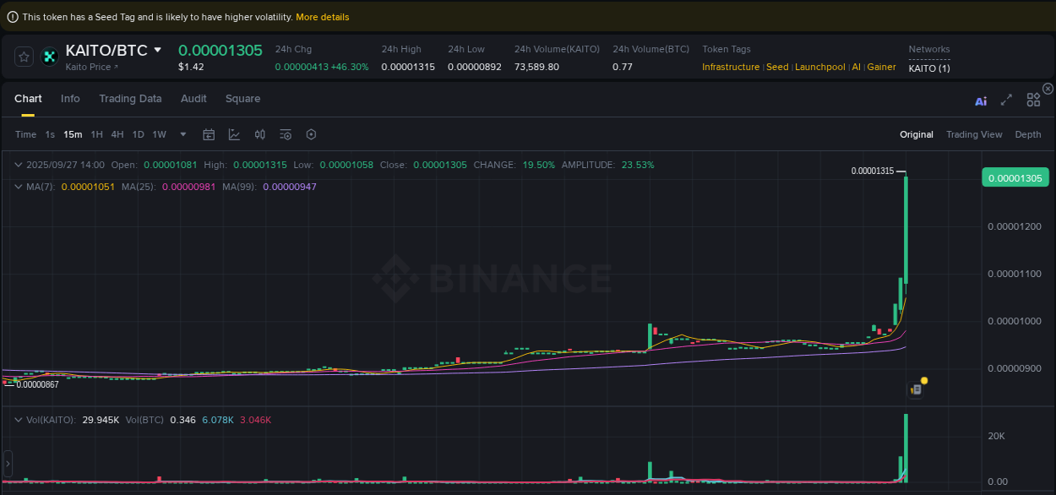Click the date range calendar icon
1056x495 pixels.
point(209,134)
